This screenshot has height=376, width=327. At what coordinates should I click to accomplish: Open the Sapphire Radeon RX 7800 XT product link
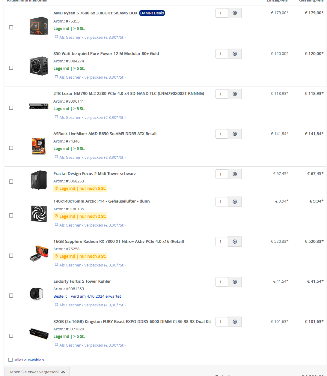(119, 241)
